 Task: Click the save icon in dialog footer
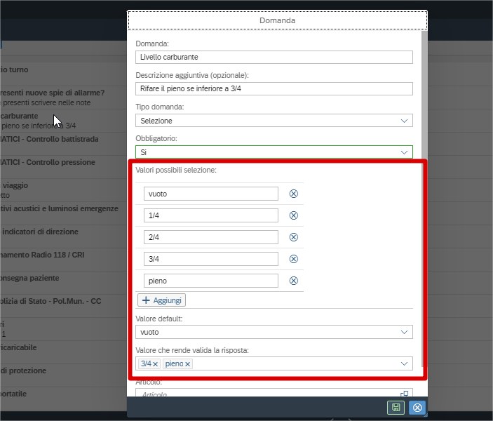pos(396,408)
